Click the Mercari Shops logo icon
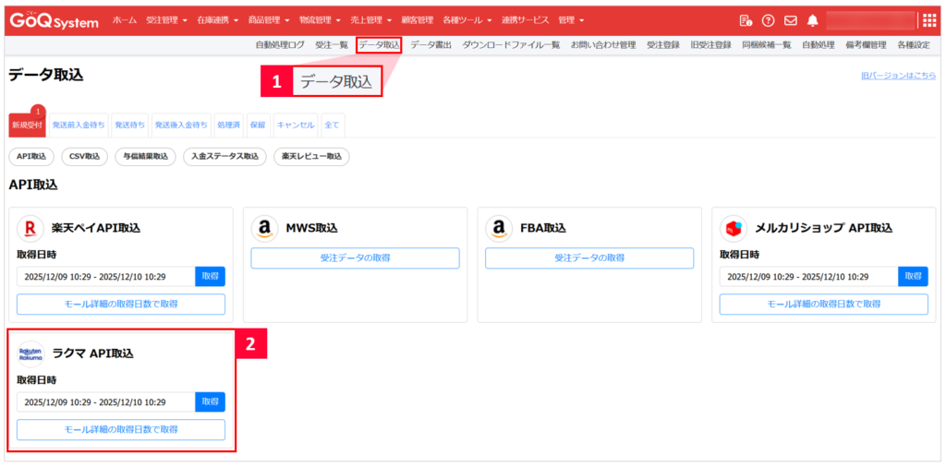 click(734, 227)
